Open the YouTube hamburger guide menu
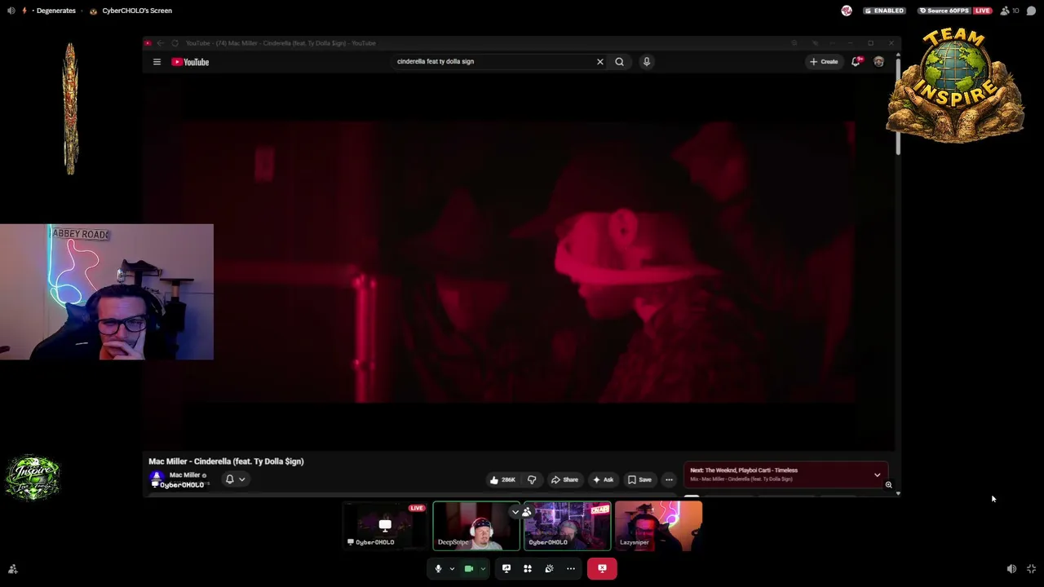The image size is (1044, 587). (157, 62)
